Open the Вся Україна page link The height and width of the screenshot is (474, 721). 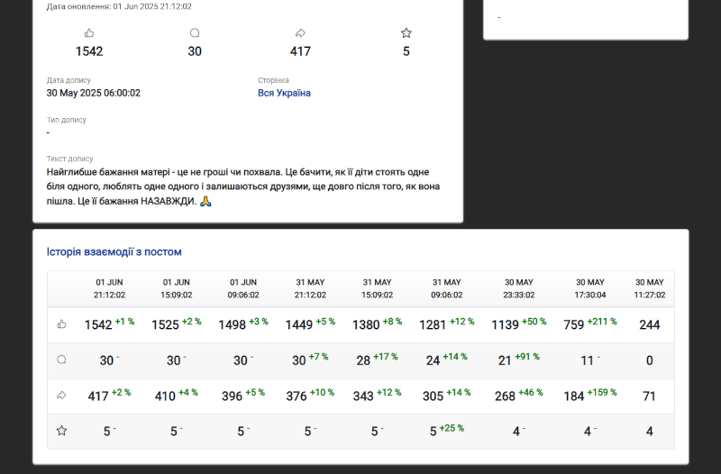click(284, 93)
